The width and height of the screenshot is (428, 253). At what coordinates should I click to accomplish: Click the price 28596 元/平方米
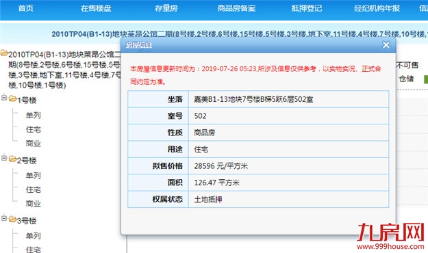coord(221,166)
